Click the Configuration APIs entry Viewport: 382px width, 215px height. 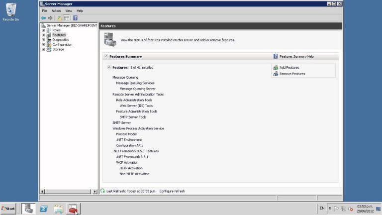coord(130,145)
